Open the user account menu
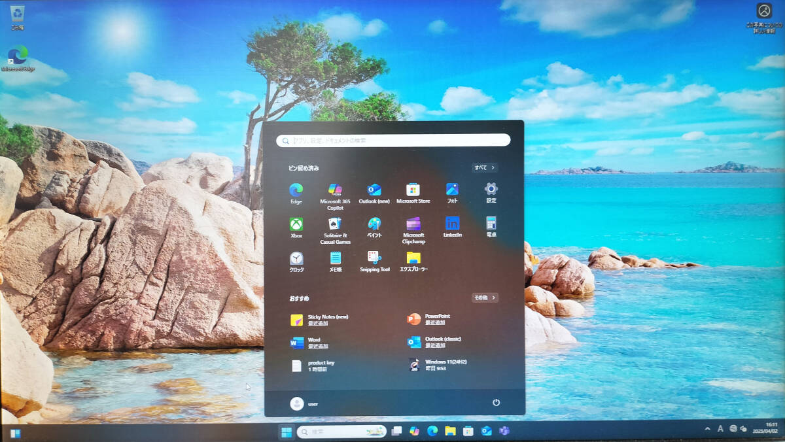This screenshot has height=442, width=785. coord(305,403)
